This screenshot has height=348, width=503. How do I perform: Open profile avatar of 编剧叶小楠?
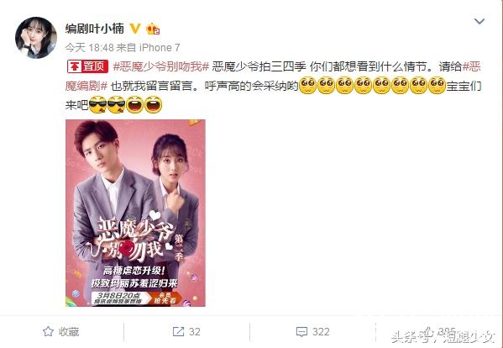[36, 38]
